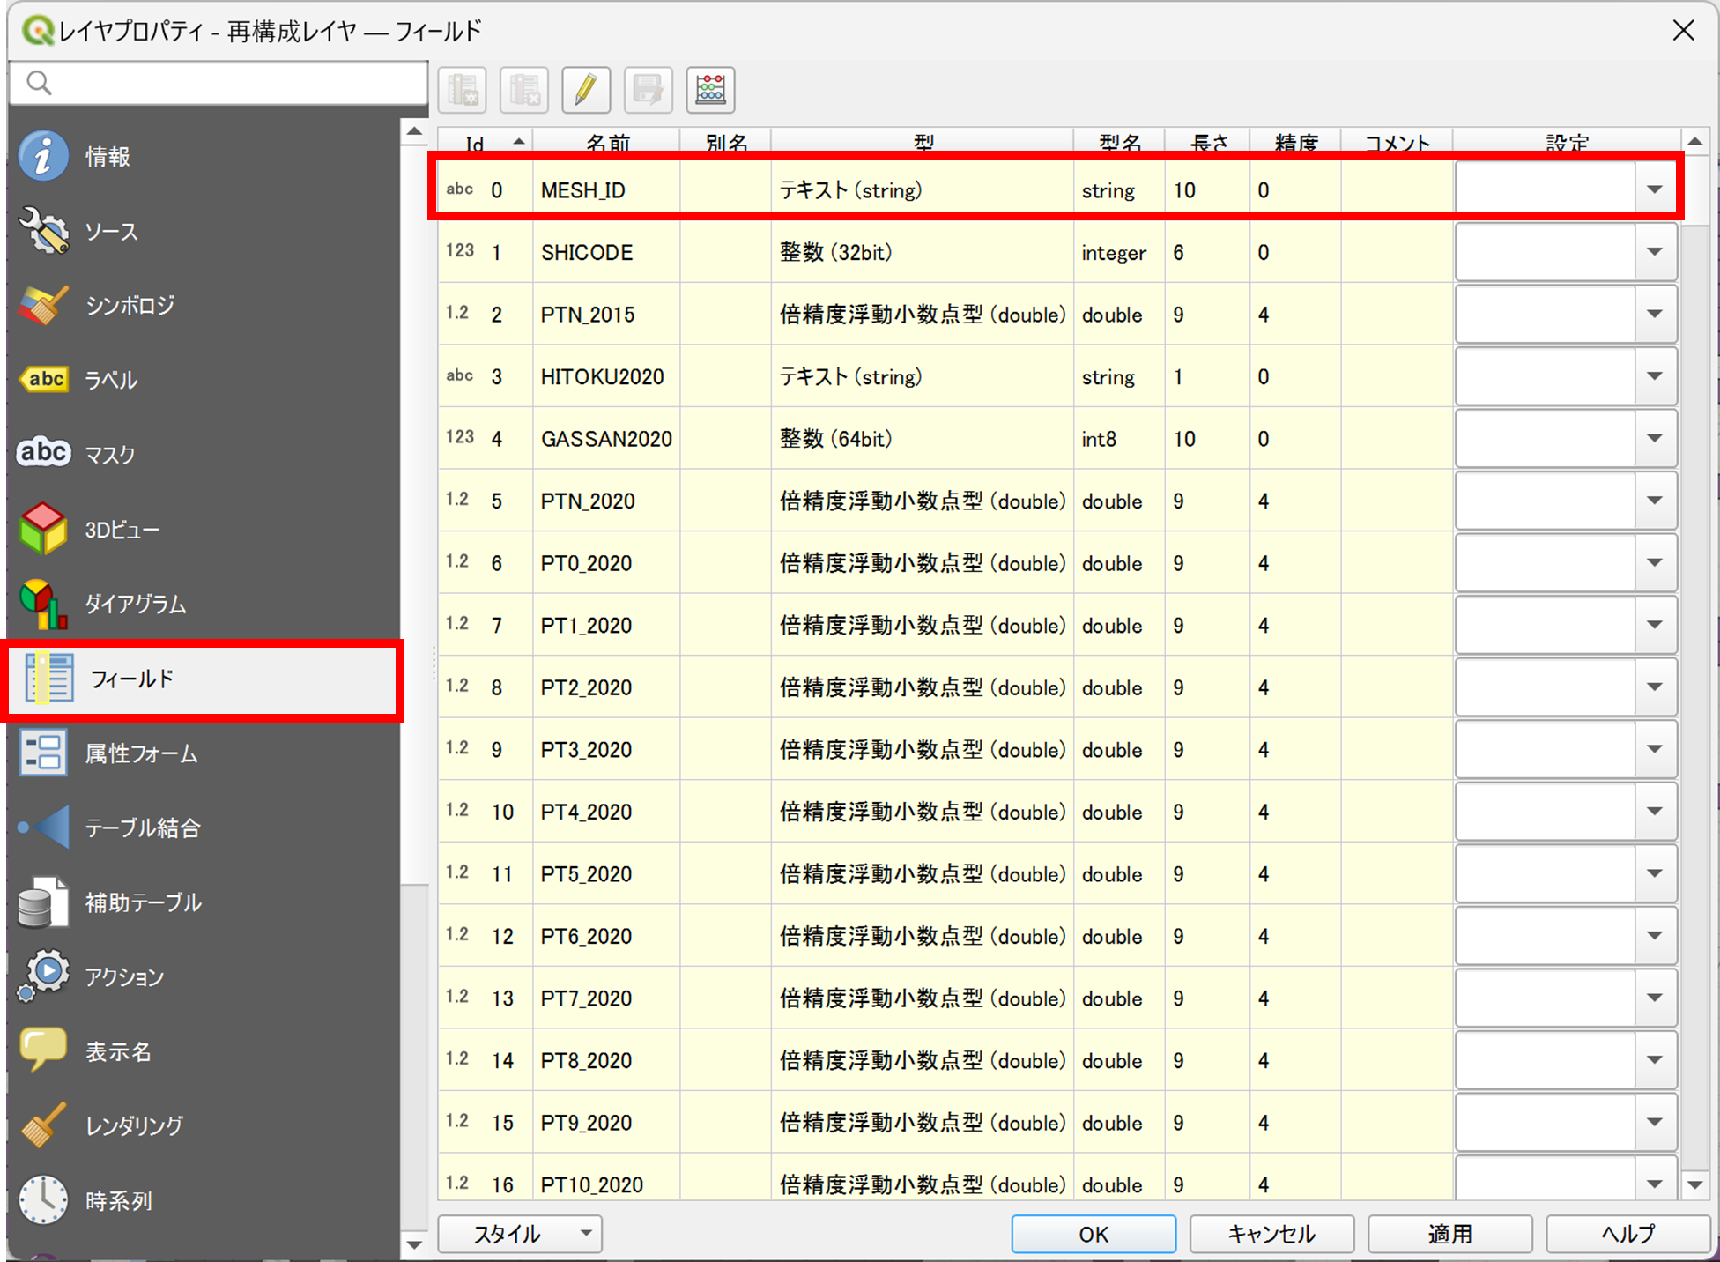Image resolution: width=1720 pixels, height=1262 pixels.
Task: Toggle editing mode pencil icon
Action: [x=586, y=90]
